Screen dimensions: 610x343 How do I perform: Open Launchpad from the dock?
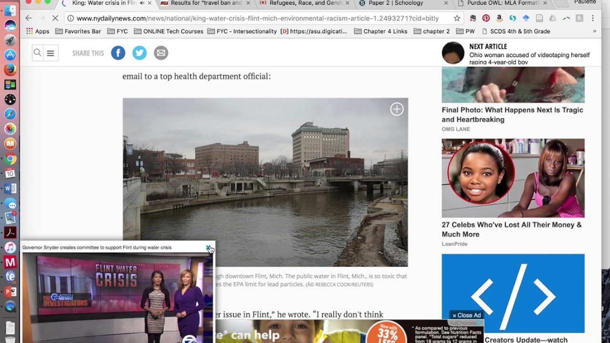click(x=10, y=40)
